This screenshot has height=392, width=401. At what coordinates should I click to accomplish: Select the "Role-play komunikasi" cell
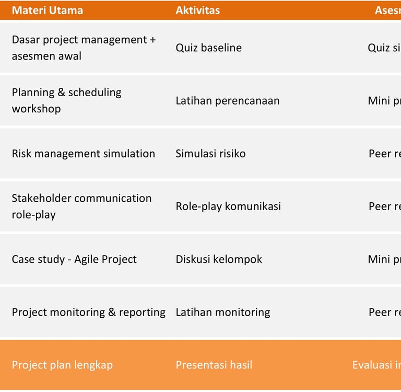click(x=228, y=206)
